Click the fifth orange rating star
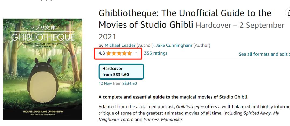This screenshot has height=126, width=290. 129,53
